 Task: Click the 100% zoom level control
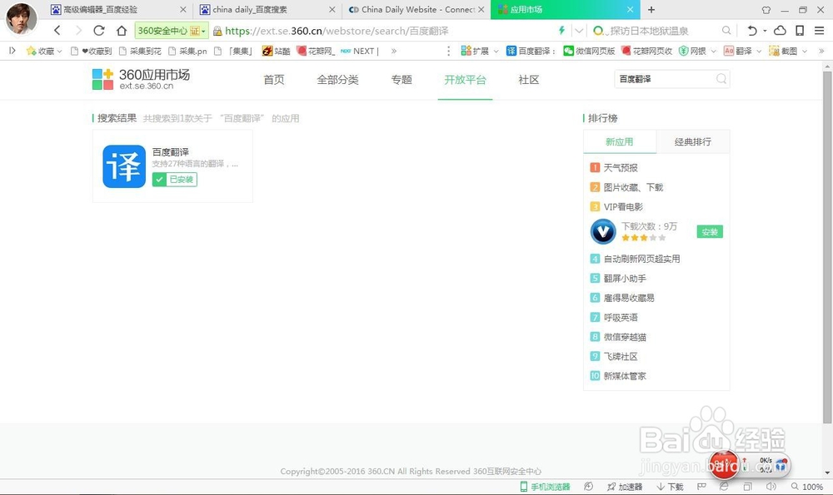pos(807,487)
